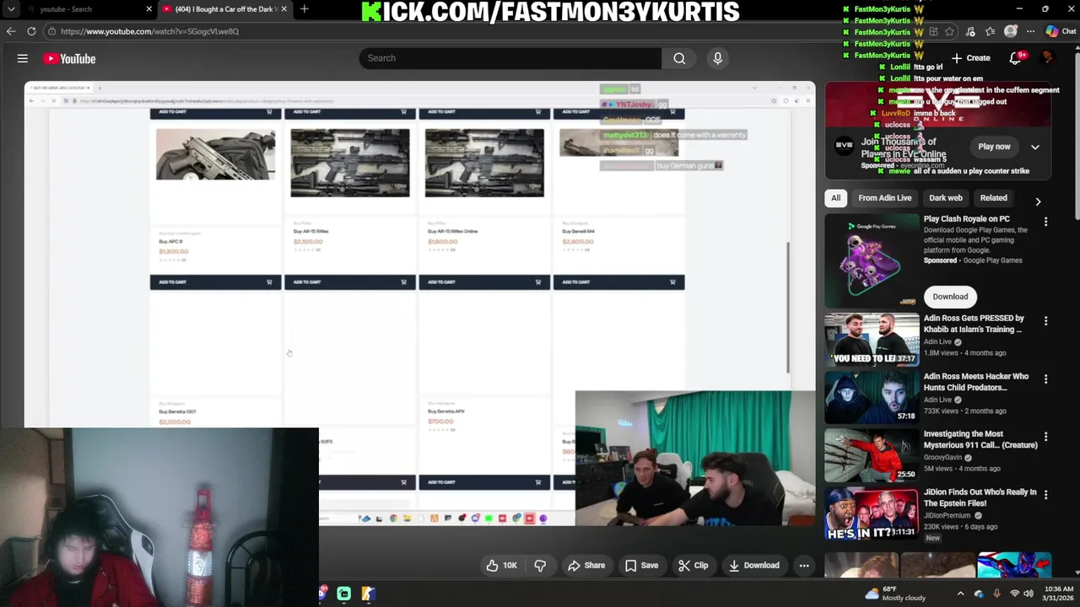Open 'Adin Ross Meets Hacker' video thumbnail
The width and height of the screenshot is (1080, 607).
[872, 397]
